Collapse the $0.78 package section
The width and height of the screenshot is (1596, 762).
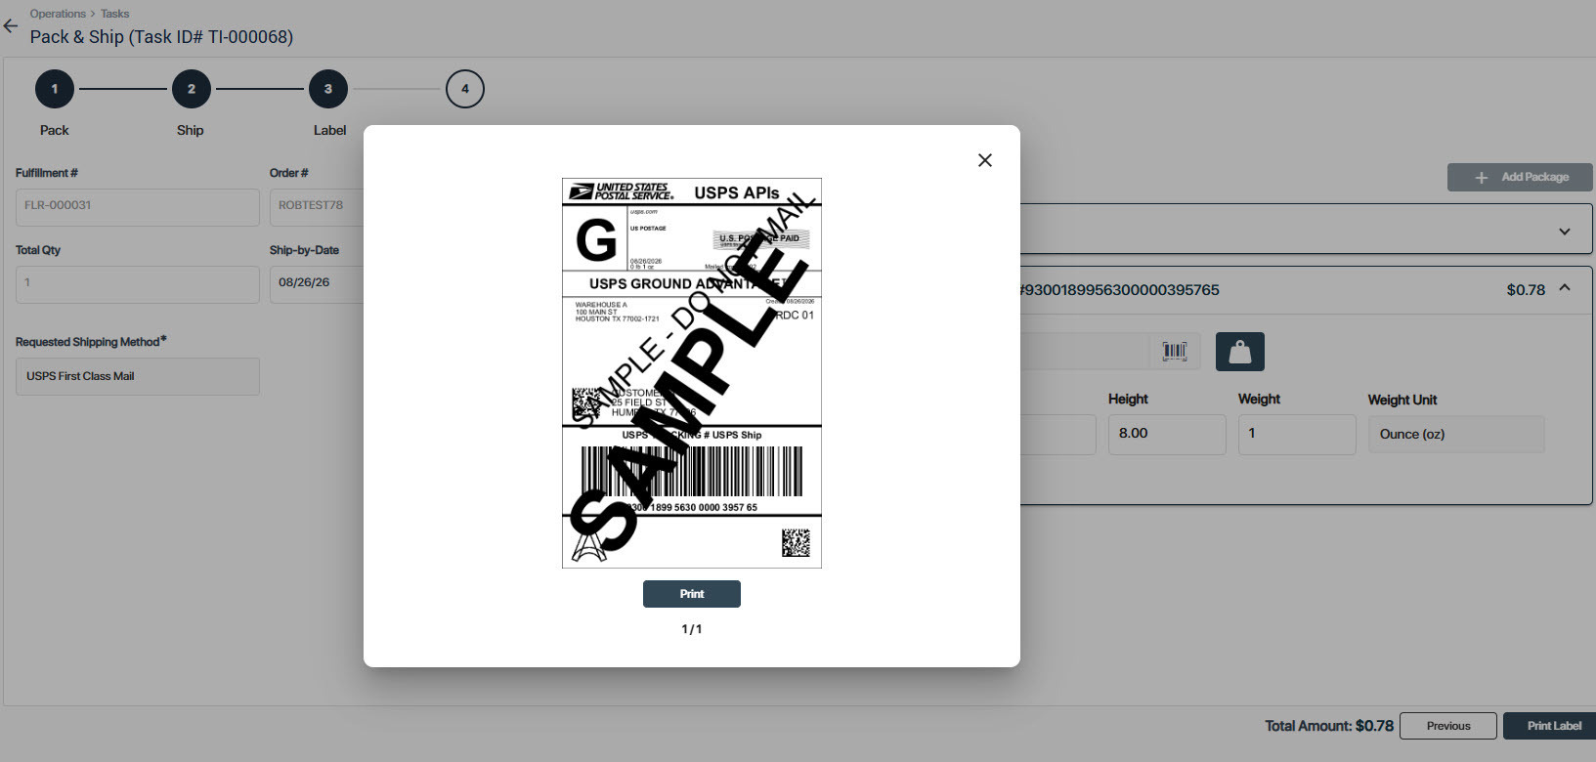(1565, 288)
